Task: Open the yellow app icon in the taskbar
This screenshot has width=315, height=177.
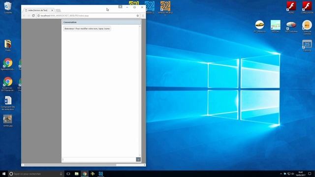Action: pos(93,174)
